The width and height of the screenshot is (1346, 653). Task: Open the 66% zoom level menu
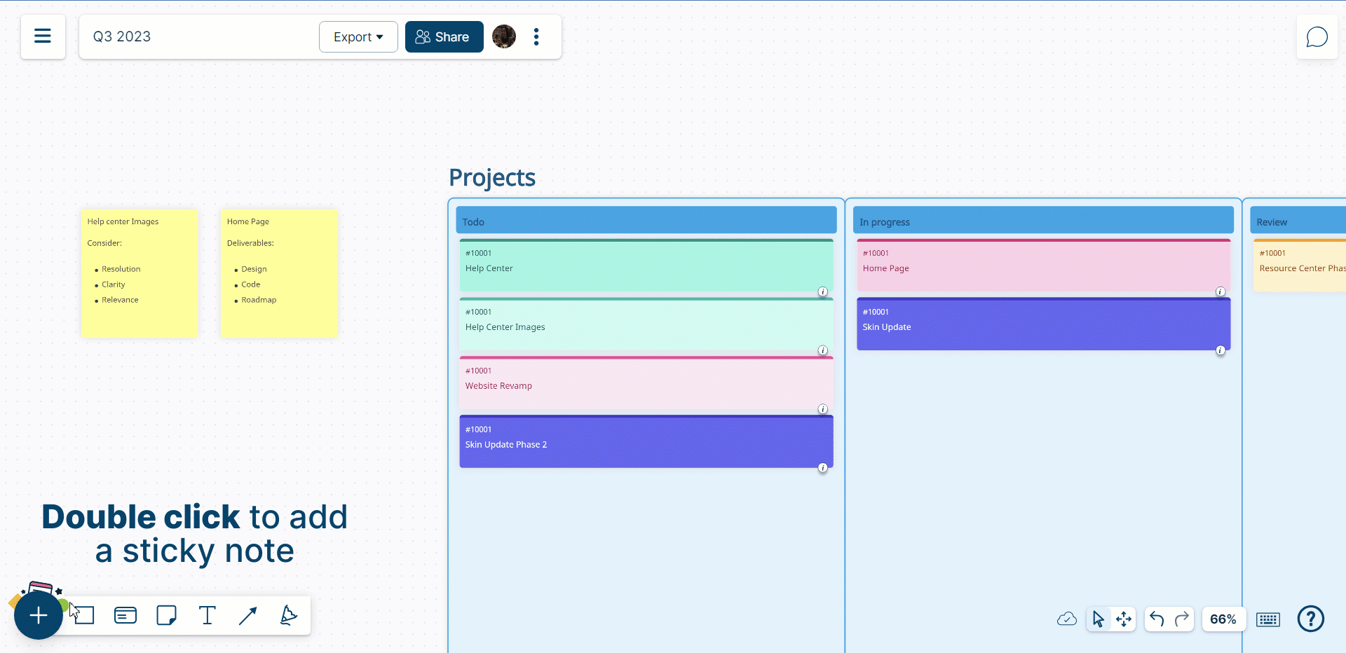tap(1223, 619)
